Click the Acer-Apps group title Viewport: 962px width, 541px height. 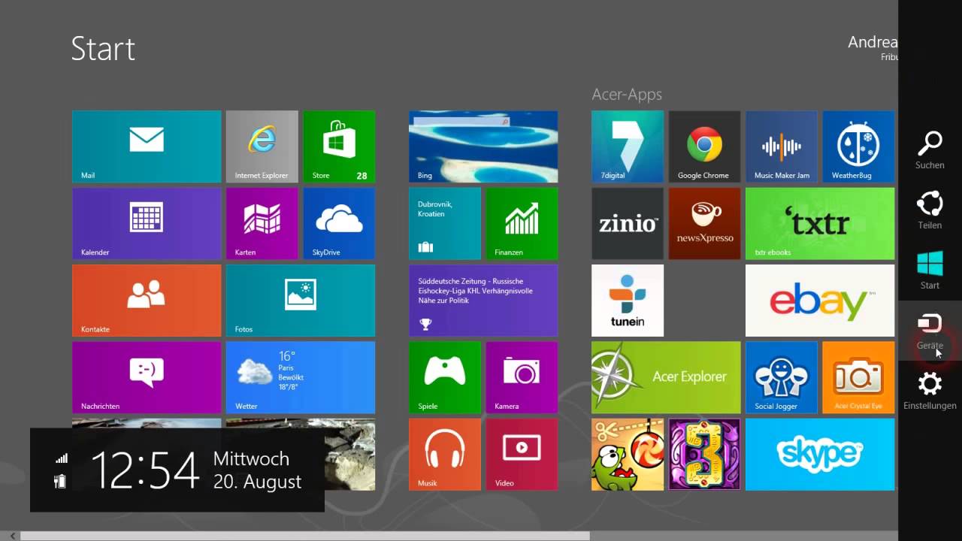click(x=627, y=94)
